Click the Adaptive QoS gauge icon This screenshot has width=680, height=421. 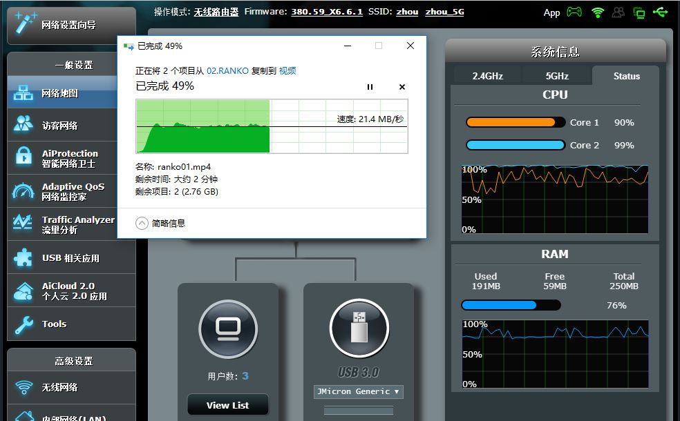coord(23,191)
